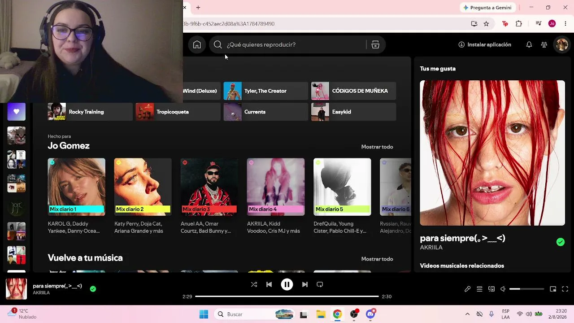Click the red Tp extension icon

click(505, 24)
